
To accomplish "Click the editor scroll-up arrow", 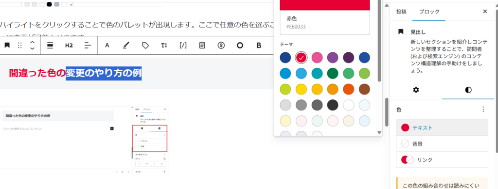I will tap(387, 6).
